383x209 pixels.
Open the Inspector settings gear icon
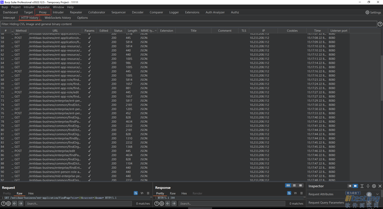374,186
